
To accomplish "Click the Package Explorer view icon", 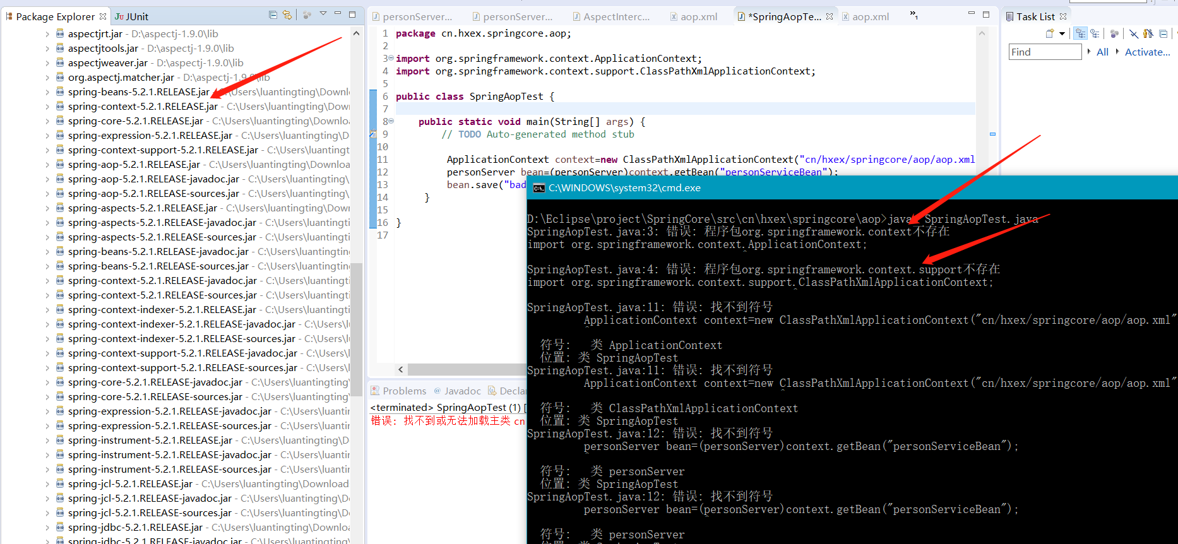I will (9, 16).
